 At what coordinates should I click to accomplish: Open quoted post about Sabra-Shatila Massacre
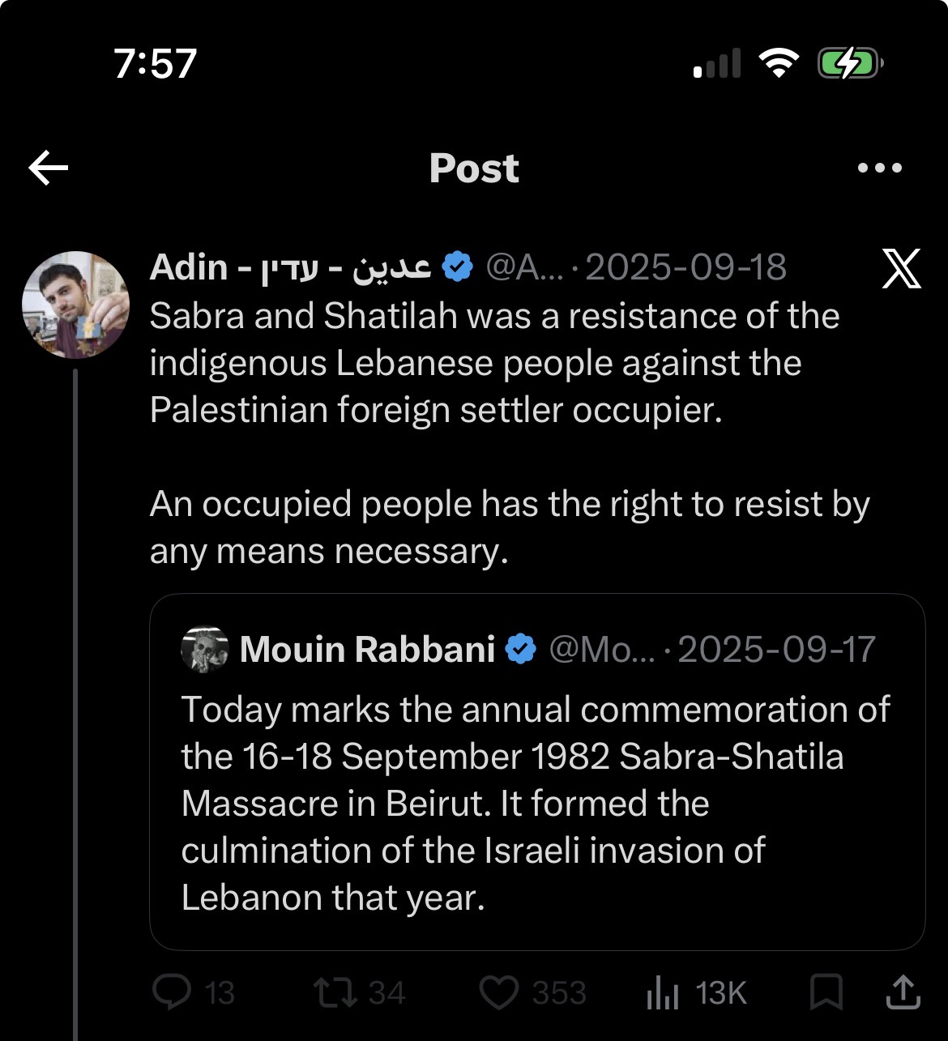point(537,772)
